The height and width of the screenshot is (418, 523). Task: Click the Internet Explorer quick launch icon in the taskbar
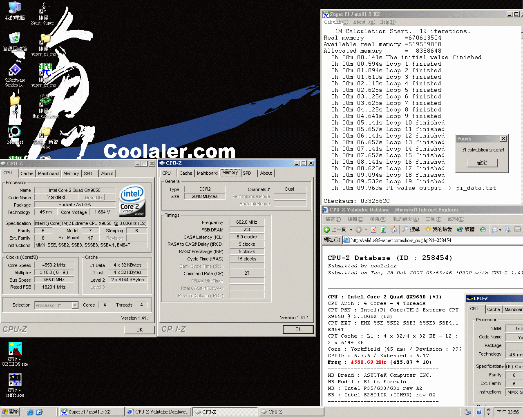click(30, 412)
